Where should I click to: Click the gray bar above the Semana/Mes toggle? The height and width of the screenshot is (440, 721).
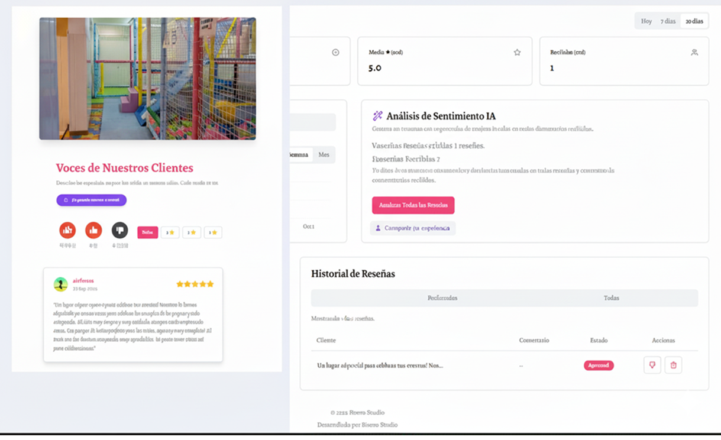pos(312,122)
